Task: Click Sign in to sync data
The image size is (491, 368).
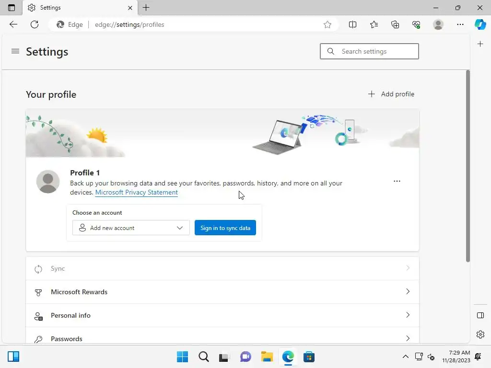Action: tap(225, 228)
